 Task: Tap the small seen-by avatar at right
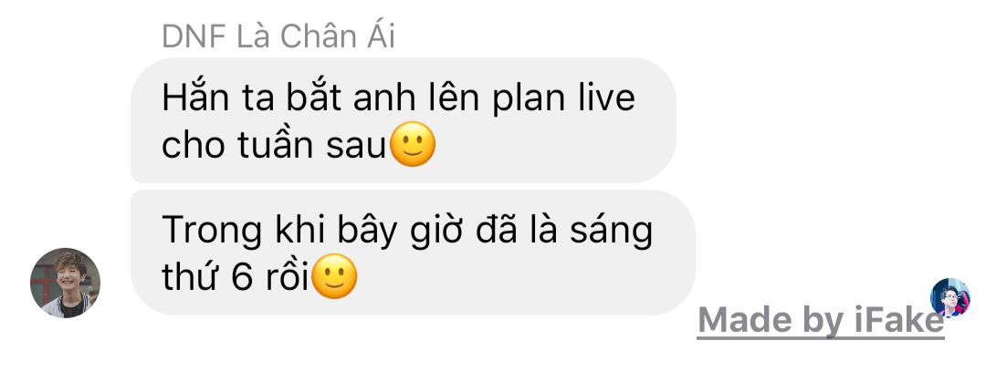click(950, 297)
